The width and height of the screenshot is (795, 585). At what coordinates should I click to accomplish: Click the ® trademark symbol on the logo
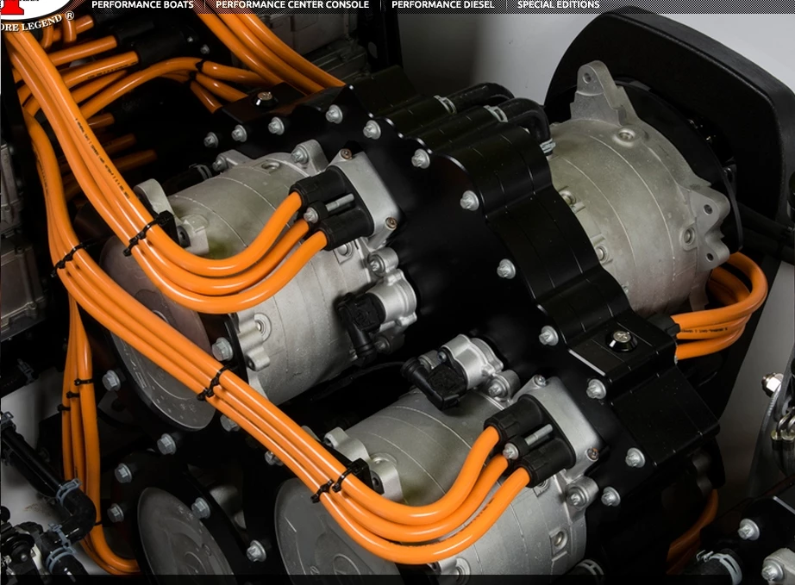69,15
